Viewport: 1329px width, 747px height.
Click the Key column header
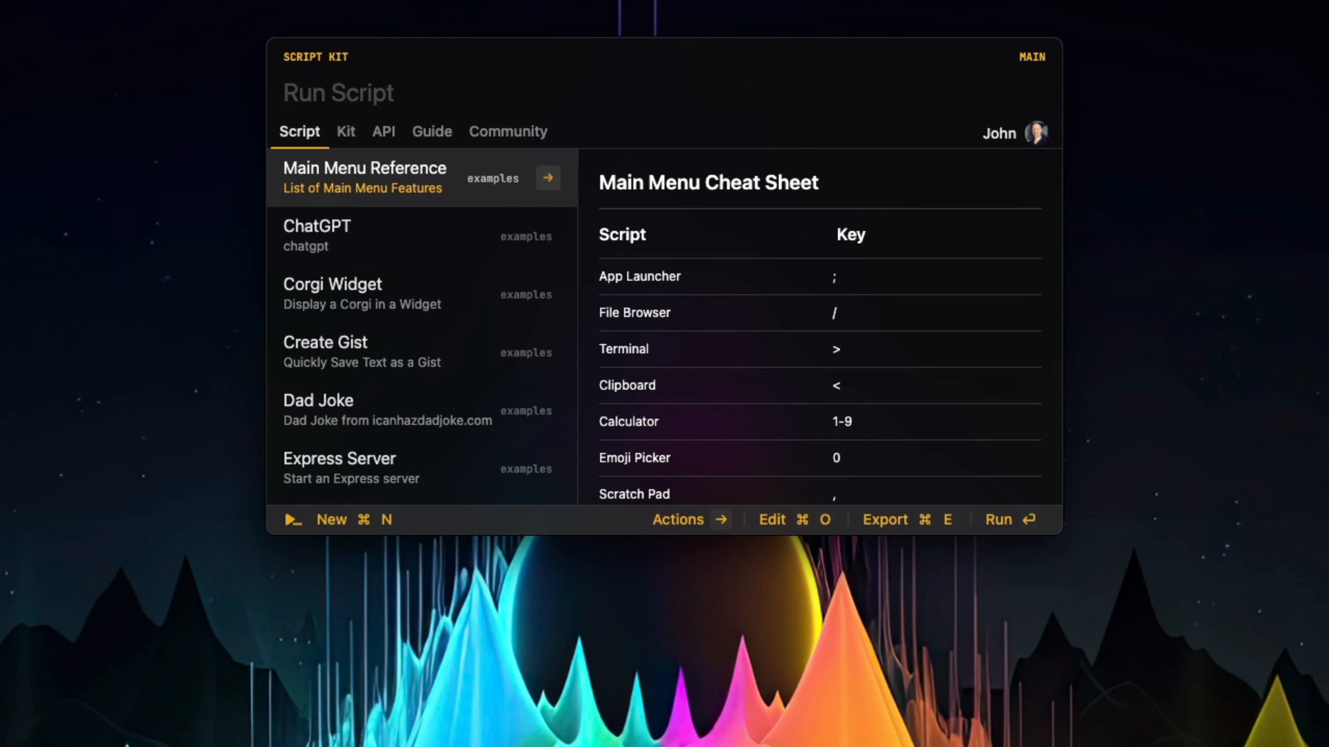pyautogui.click(x=851, y=234)
